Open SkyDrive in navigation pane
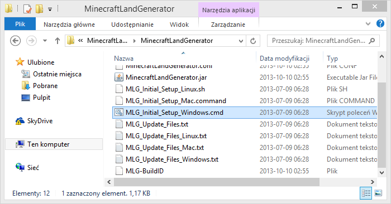 tap(40, 121)
